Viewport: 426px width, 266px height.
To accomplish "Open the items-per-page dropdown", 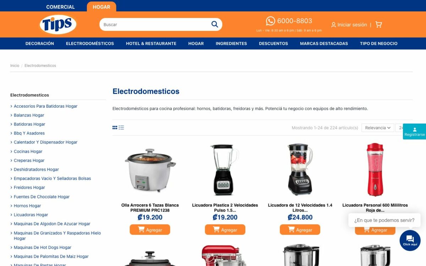I will pyautogui.click(x=400, y=128).
